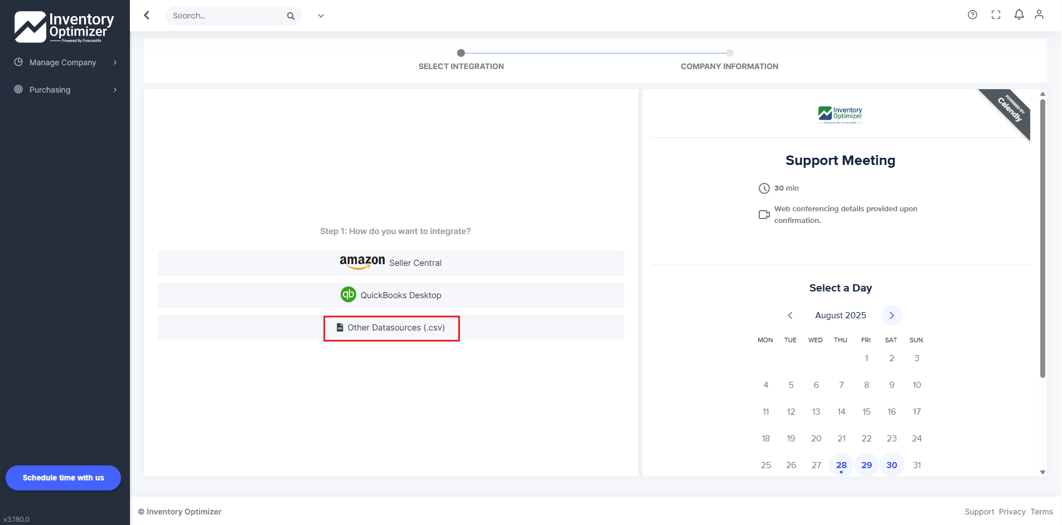The width and height of the screenshot is (1062, 525).
Task: Click the Purchasing target icon
Action: (x=18, y=89)
